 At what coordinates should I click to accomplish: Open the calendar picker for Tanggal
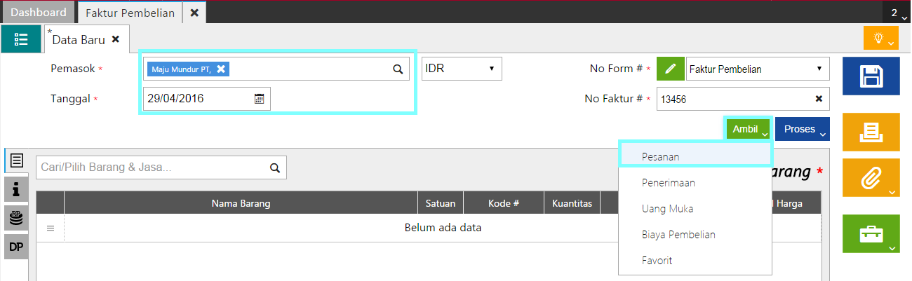coord(259,99)
